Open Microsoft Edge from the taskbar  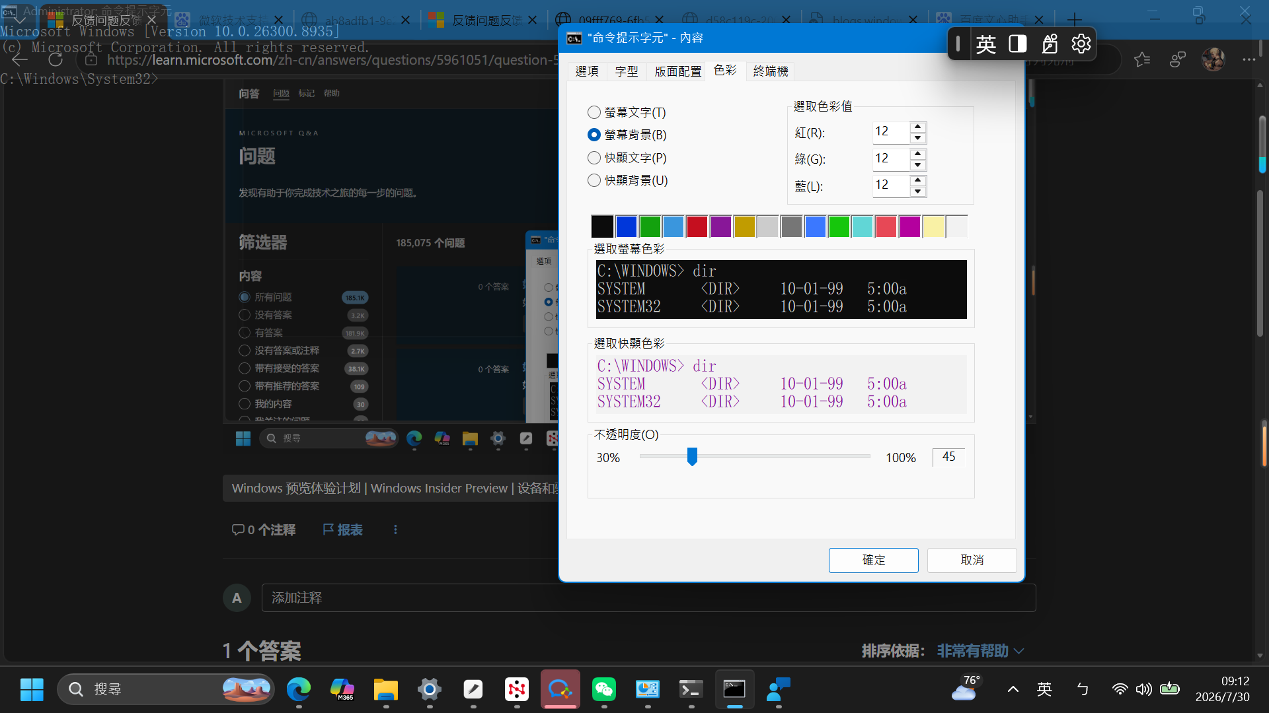(x=299, y=689)
